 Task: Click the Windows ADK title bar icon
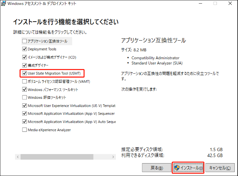[x=3, y=3]
